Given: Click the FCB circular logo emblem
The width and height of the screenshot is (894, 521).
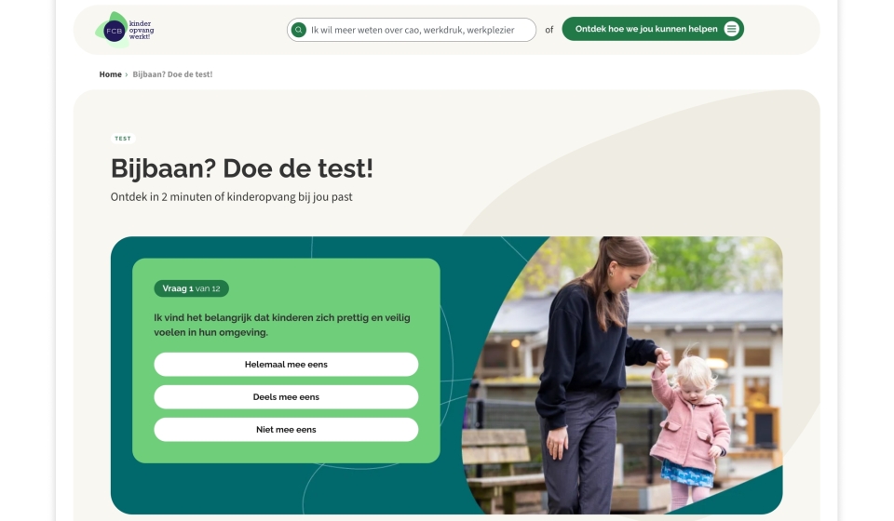Looking at the screenshot, I should click(x=114, y=30).
